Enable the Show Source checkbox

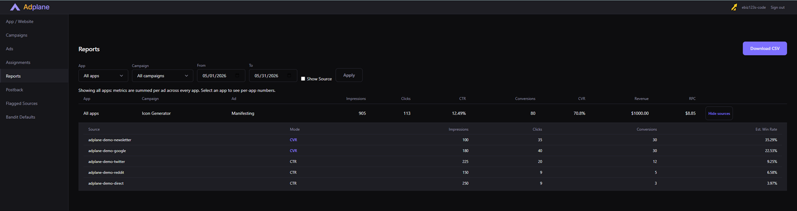coord(303,78)
